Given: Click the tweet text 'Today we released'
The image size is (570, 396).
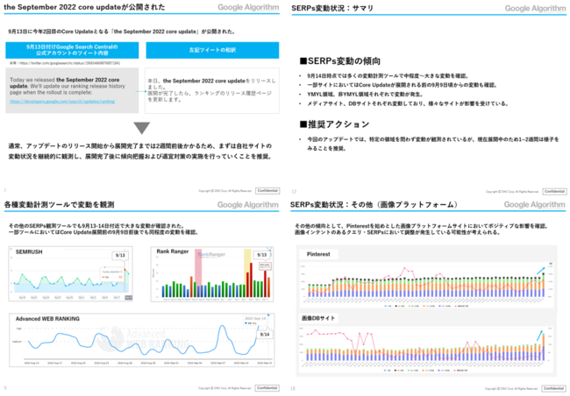Looking at the screenshot, I should point(32,80).
